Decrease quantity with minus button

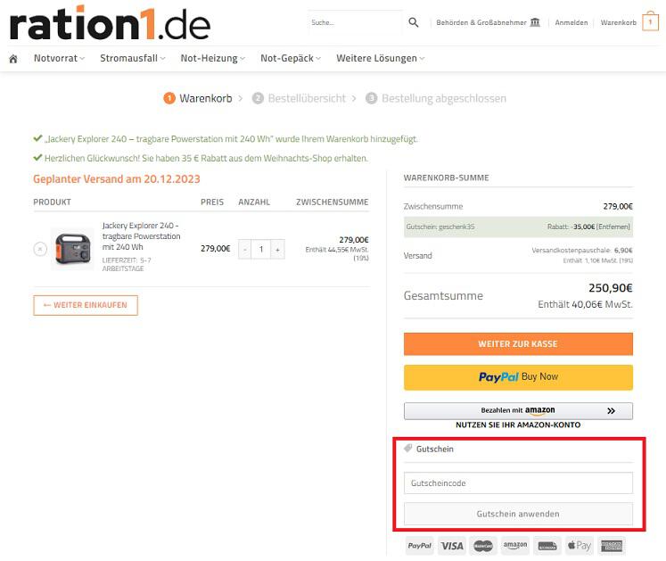point(244,250)
